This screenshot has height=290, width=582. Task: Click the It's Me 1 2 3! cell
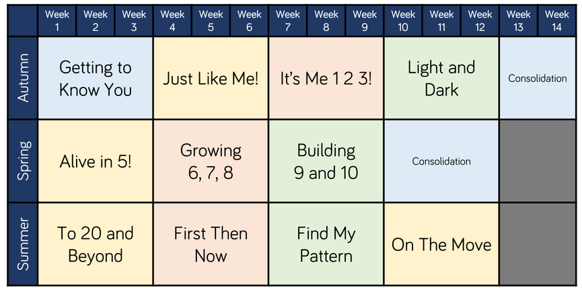click(x=326, y=78)
